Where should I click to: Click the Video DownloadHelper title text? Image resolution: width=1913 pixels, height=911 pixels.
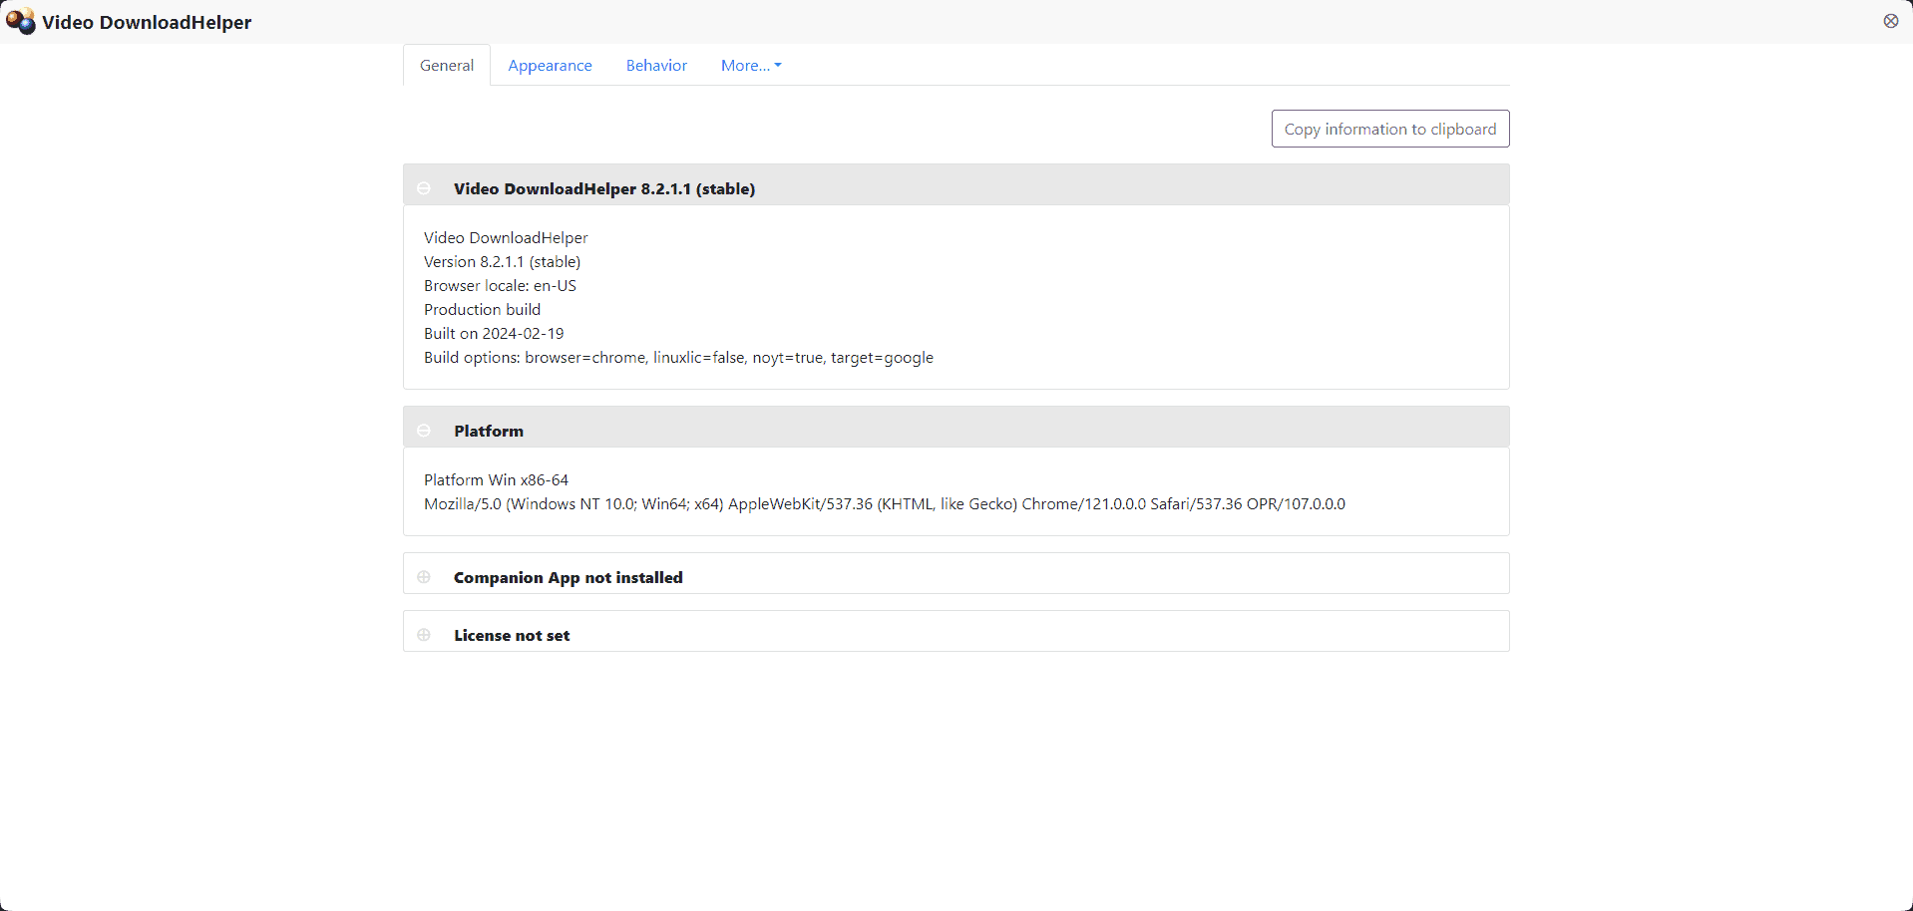pos(147,22)
